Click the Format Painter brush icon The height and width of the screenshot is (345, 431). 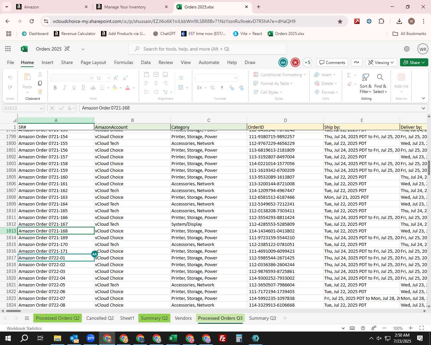[x=40, y=92]
